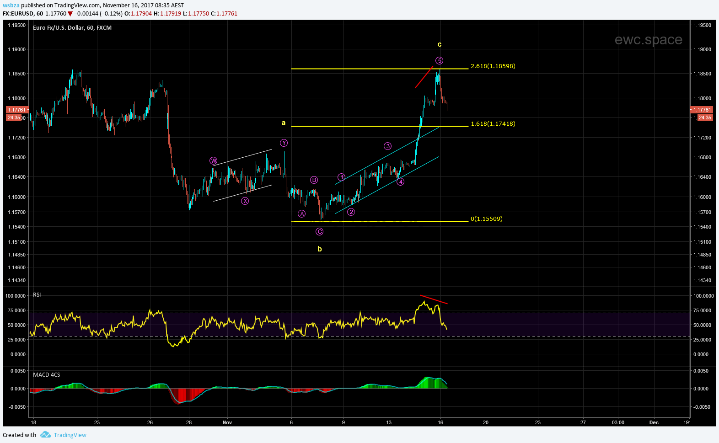Click the red down-triangle price change indicator
The width and height of the screenshot is (719, 443).
tap(70, 14)
